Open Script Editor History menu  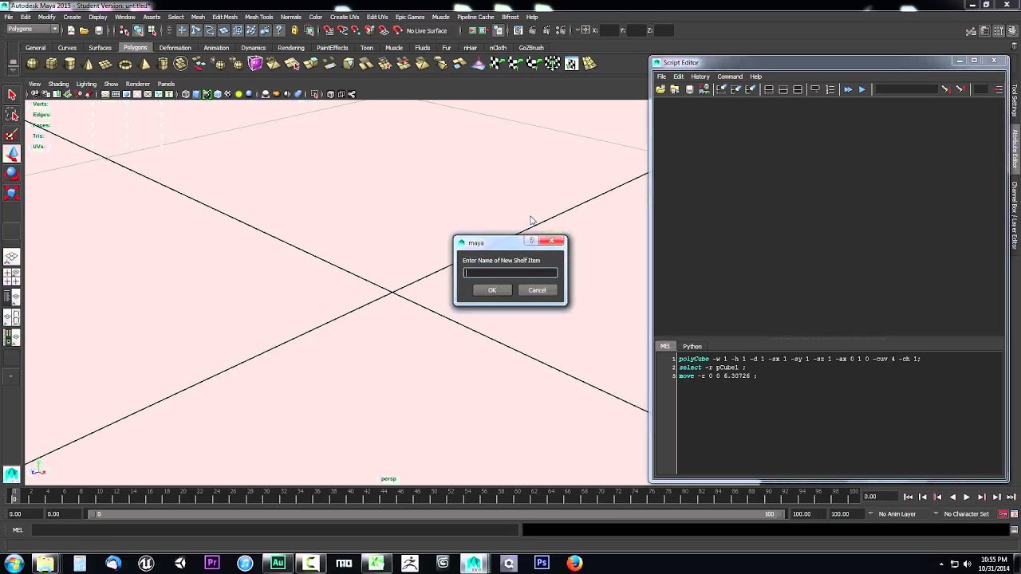[700, 77]
